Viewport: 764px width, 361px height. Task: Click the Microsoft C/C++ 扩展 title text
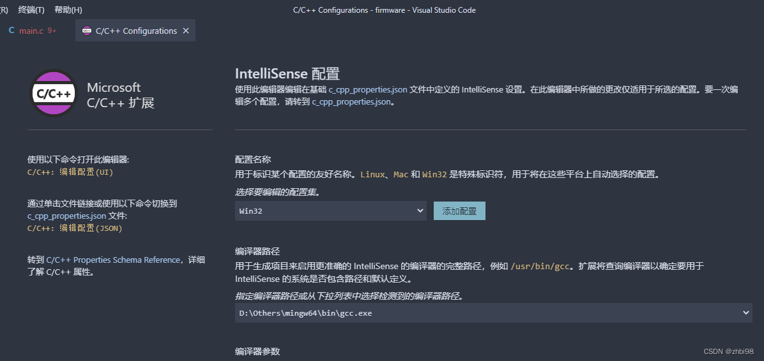point(120,96)
